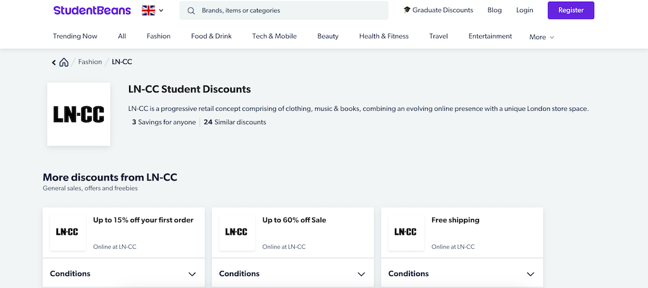
Task: Click the purple Register button
Action: pyautogui.click(x=571, y=10)
